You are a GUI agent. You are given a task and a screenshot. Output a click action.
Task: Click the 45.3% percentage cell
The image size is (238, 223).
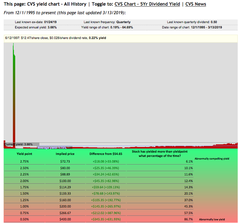(x=189, y=207)
